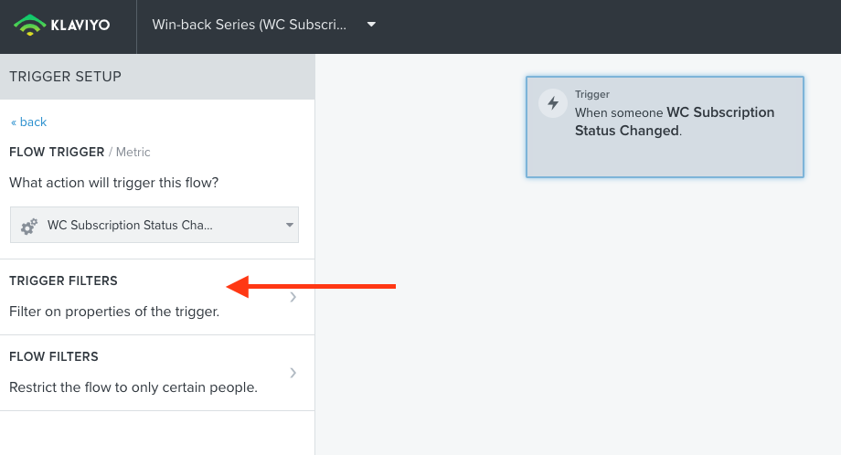The height and width of the screenshot is (455, 841).
Task: Open the Trigger Filters chevron
Action: [293, 297]
